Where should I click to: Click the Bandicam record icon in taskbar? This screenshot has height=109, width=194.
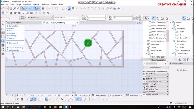[71, 107]
